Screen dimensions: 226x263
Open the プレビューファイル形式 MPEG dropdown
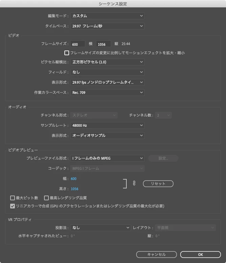[107, 158]
